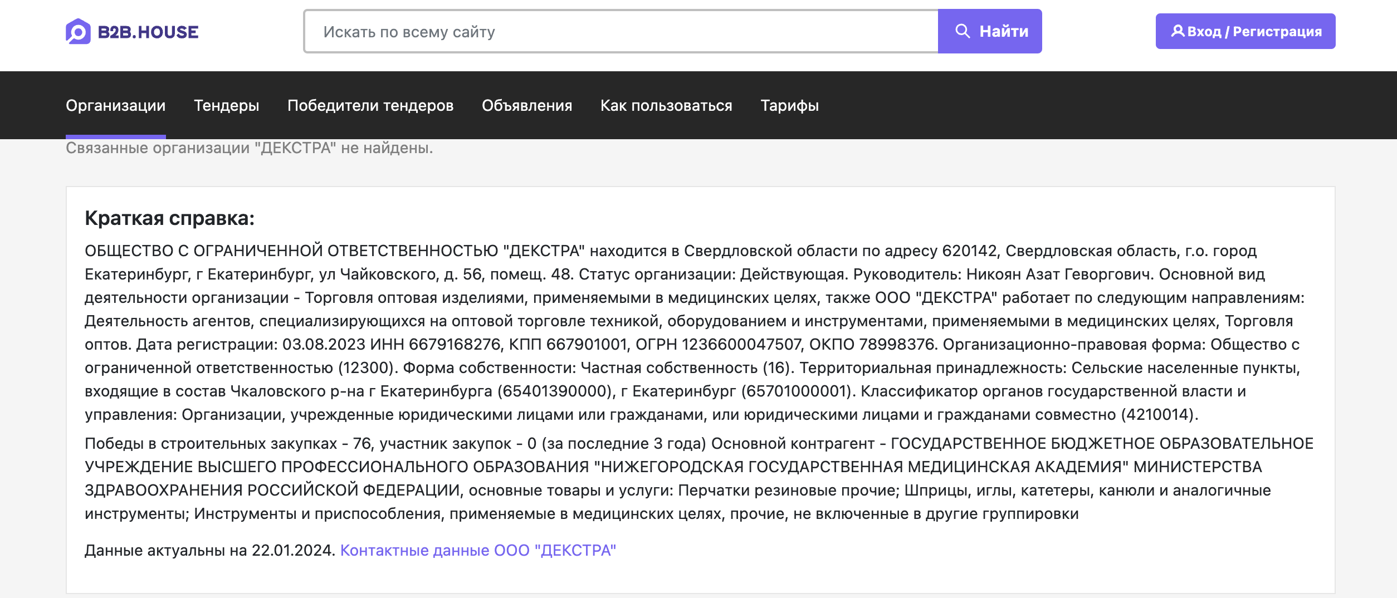Select Как пользоваться in the navigation
1397x598 pixels.
click(666, 105)
